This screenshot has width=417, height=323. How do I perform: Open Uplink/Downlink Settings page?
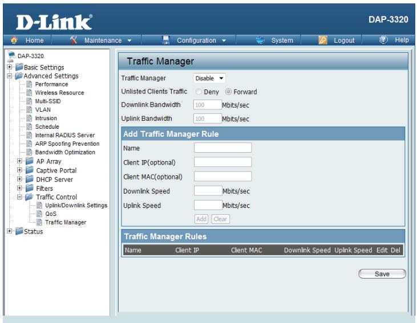tap(76, 205)
